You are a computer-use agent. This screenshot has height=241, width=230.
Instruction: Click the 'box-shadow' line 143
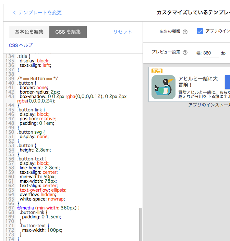pyautogui.click(x=72, y=99)
